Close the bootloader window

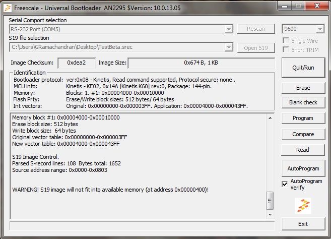click(x=317, y=6)
